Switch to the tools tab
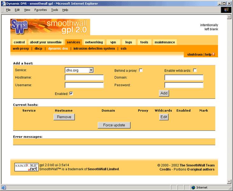 (x=144, y=42)
